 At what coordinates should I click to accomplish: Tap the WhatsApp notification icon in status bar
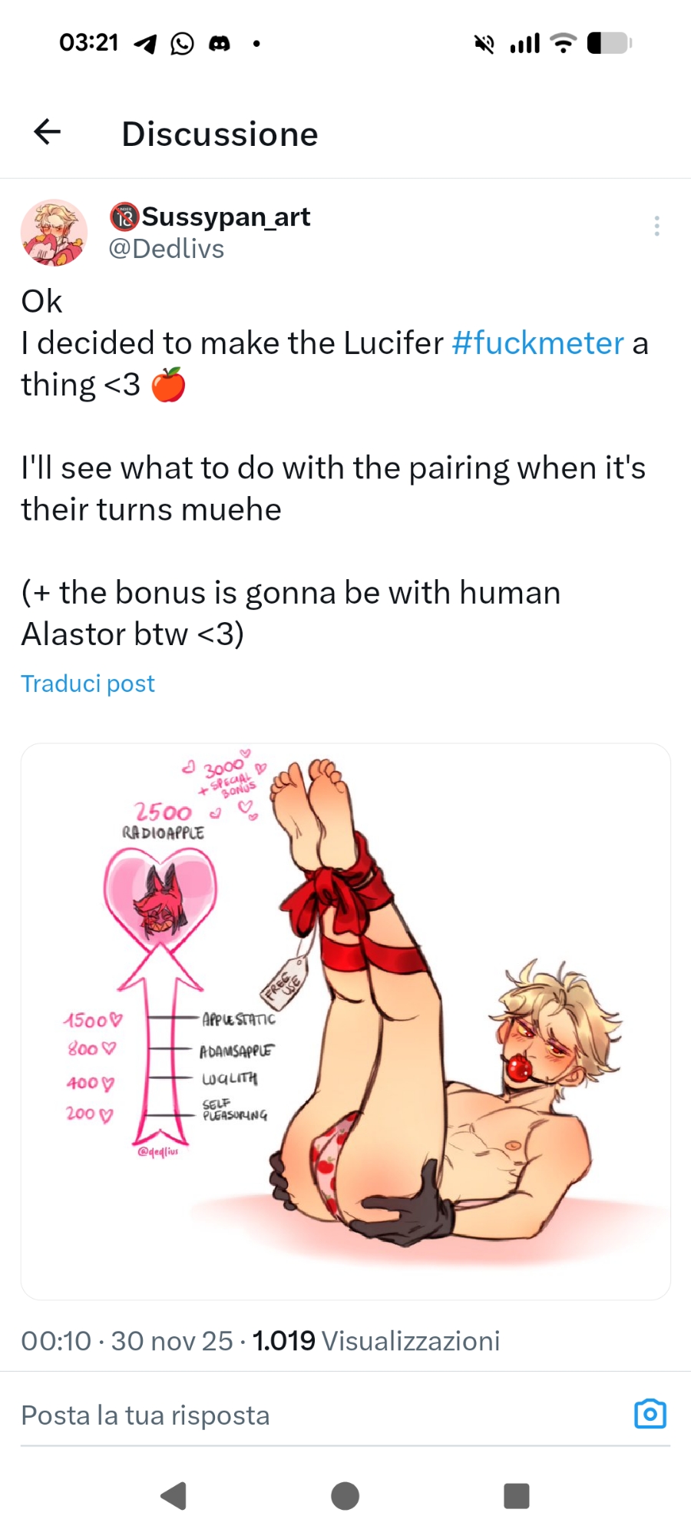pyautogui.click(x=182, y=44)
